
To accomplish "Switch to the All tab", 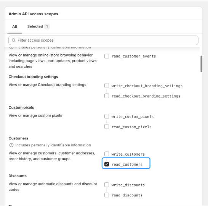I will tap(14, 27).
